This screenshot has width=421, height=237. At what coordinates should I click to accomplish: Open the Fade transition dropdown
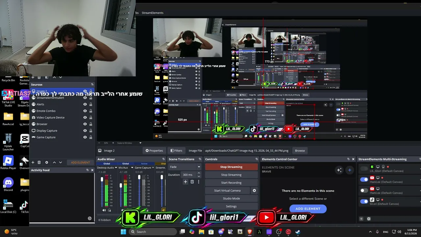pyautogui.click(x=185, y=167)
